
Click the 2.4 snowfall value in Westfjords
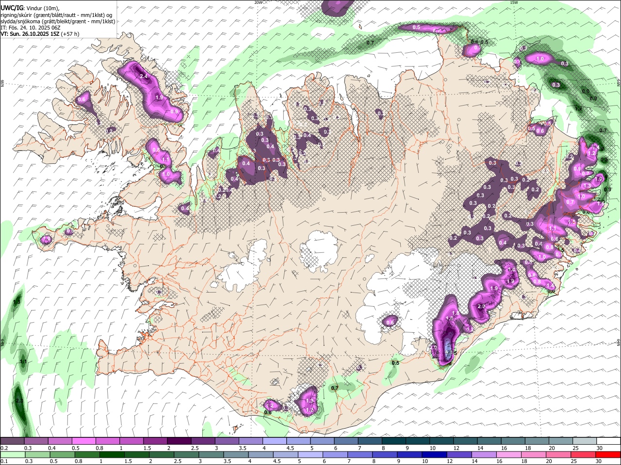[x=144, y=77]
